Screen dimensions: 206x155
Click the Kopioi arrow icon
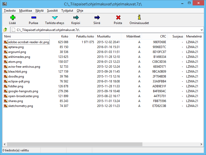click(x=76, y=17)
